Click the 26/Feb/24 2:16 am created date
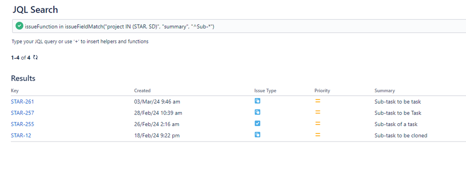Image resolution: width=466 pixels, height=184 pixels. click(156, 124)
